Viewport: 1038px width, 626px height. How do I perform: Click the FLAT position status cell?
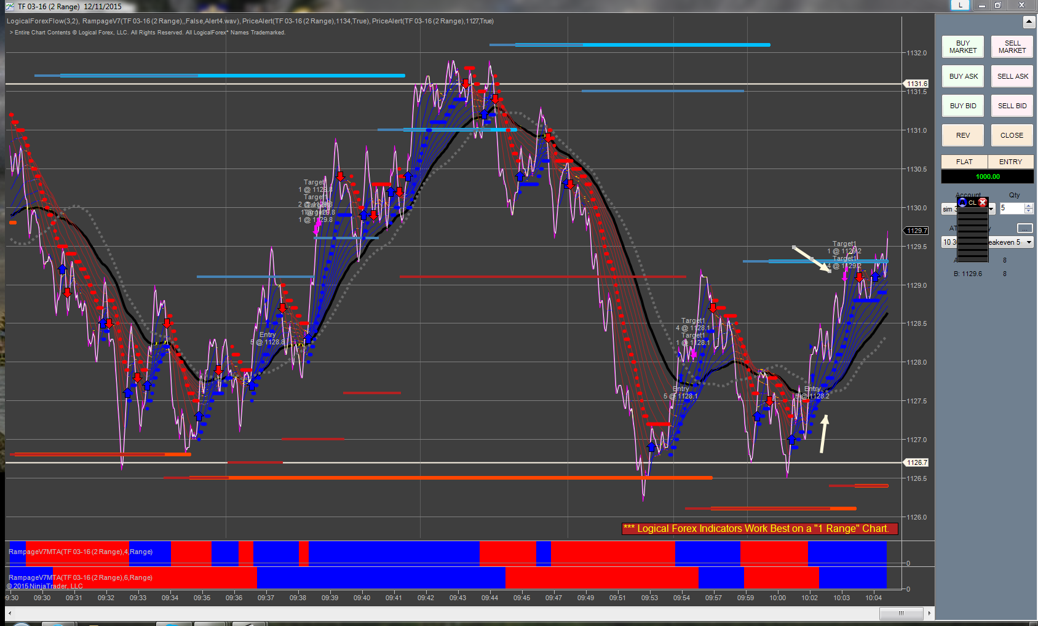(x=964, y=162)
